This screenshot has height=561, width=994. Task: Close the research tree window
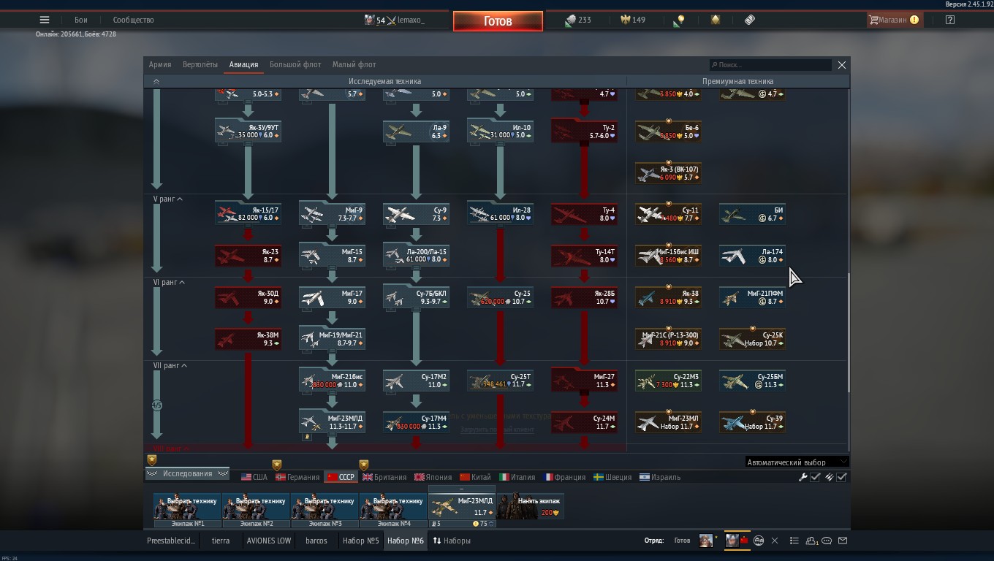pos(841,65)
